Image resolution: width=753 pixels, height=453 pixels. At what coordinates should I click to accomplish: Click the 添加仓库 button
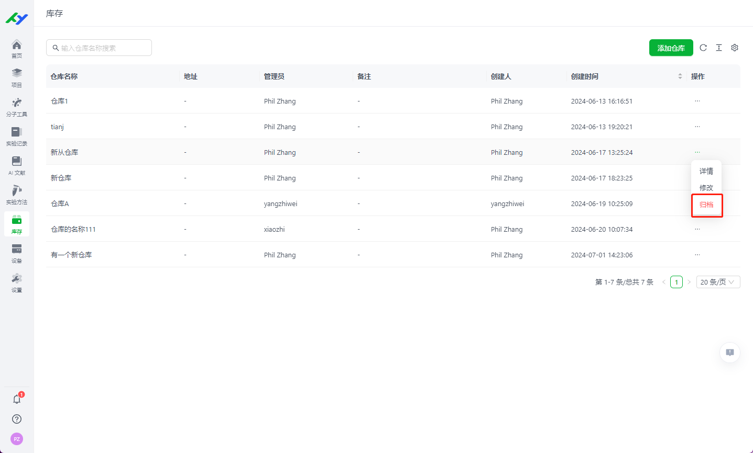point(671,48)
